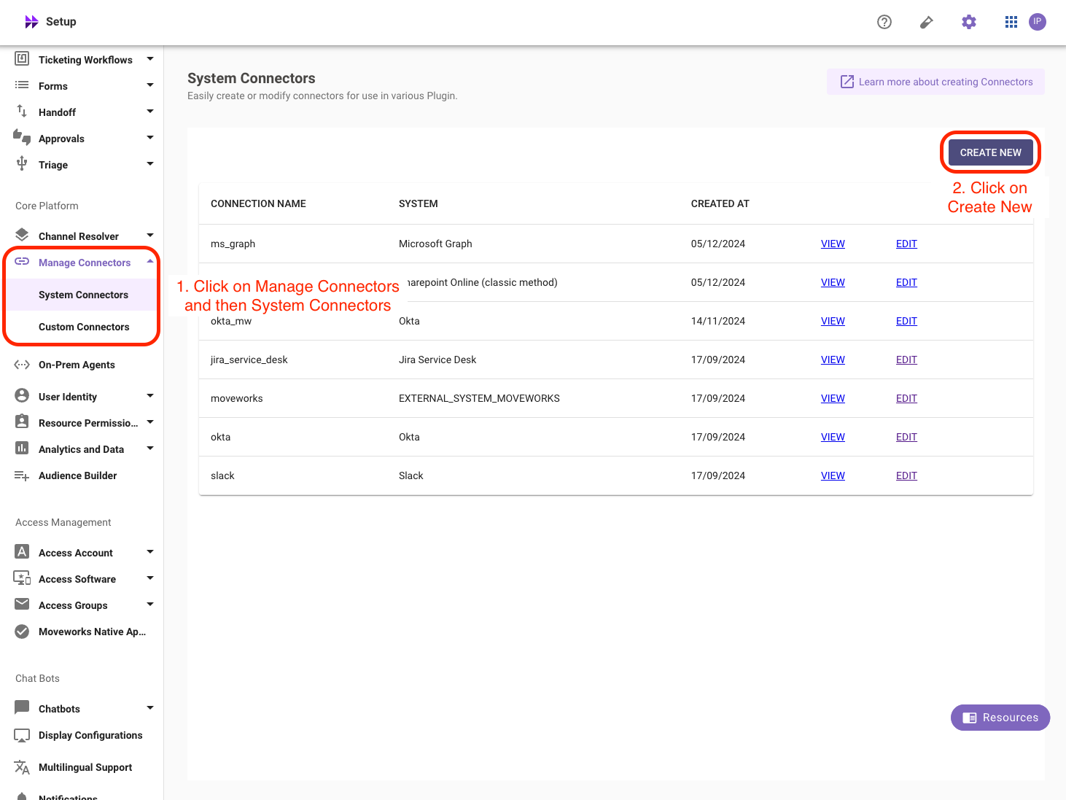Open the settings gear icon

(x=969, y=22)
